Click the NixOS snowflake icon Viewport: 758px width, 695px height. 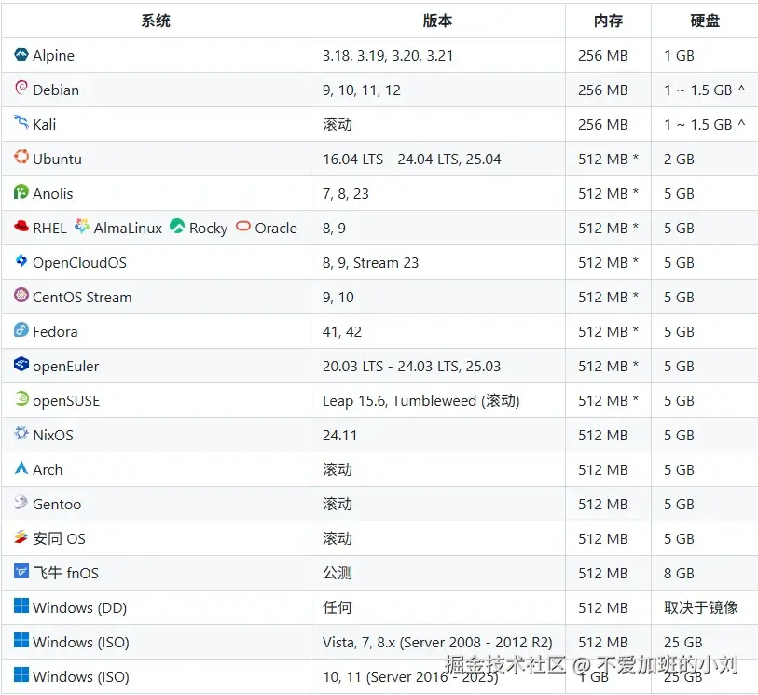pos(21,433)
